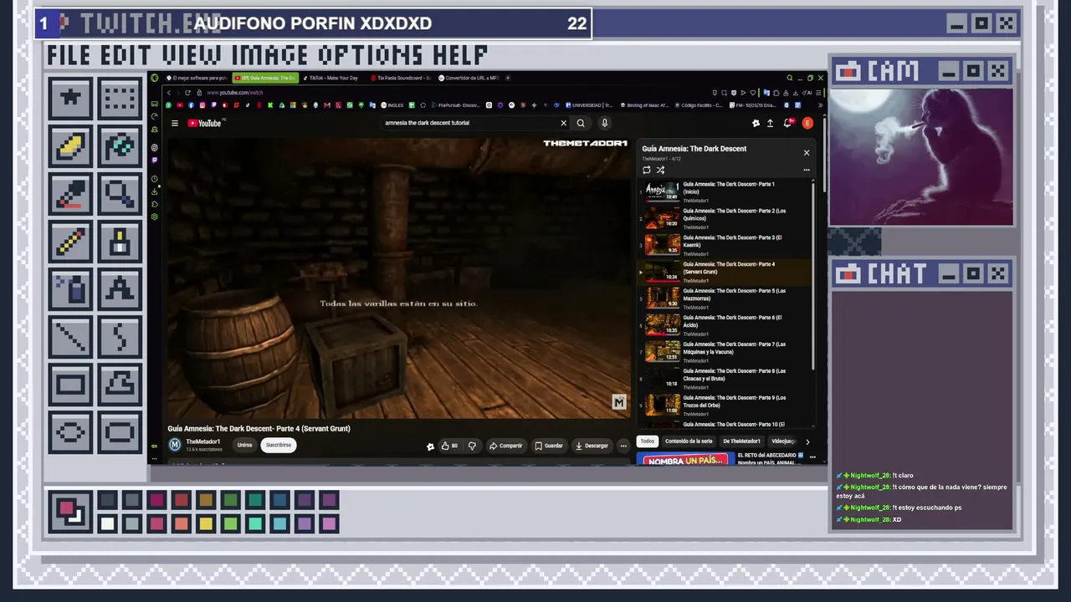Toggle playlist shuffle button
Screen dimensions: 1071x602
[x=660, y=170]
